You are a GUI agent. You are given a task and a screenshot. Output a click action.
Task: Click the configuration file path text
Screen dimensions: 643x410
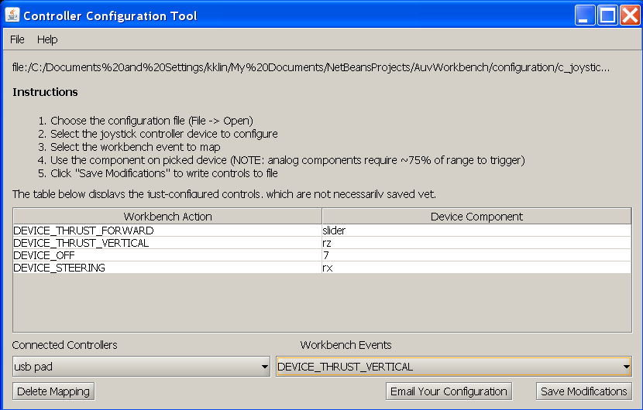[311, 67]
